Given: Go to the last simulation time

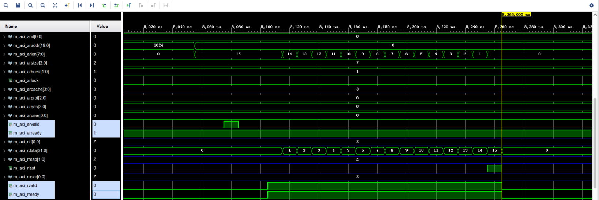Looking at the screenshot, I should point(92,5).
